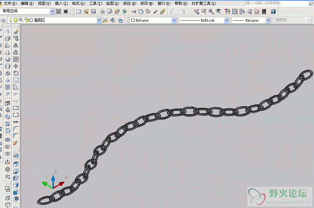Select the Array modify tool
This screenshot has width=314, height=208.
16,59
